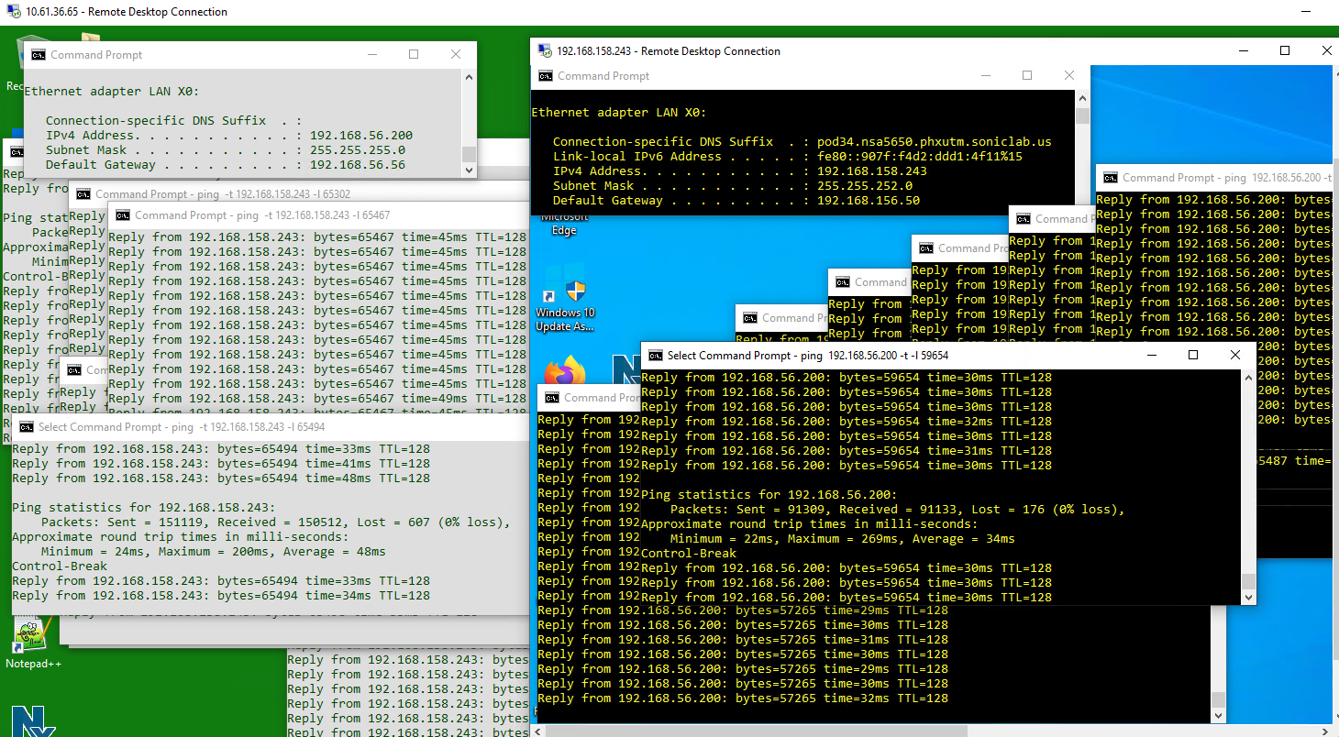
Task: Maximize the ping -l 59654 window
Action: pyautogui.click(x=1192, y=355)
